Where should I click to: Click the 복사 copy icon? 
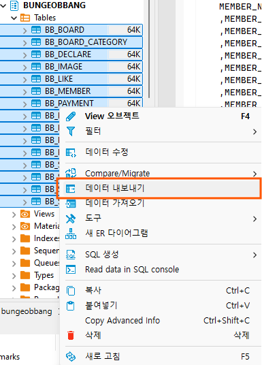click(x=71, y=291)
